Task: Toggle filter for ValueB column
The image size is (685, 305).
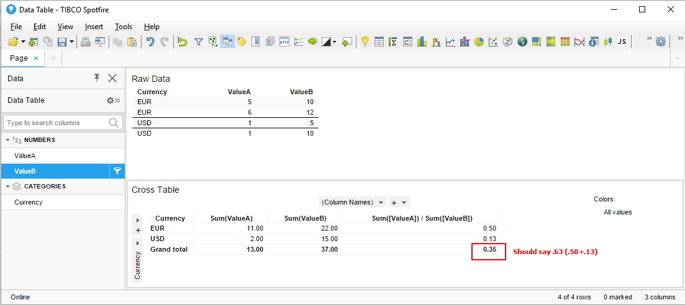Action: click(x=117, y=171)
